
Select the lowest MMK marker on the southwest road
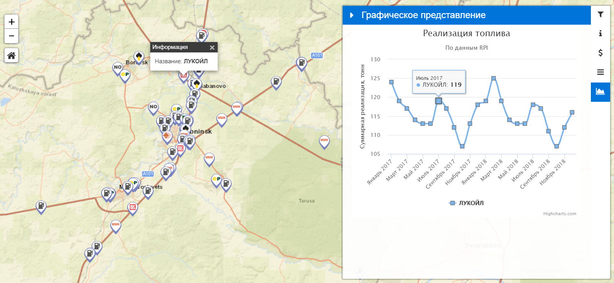tap(116, 226)
